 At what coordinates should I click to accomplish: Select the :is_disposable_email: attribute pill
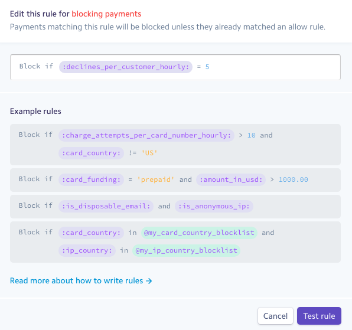click(106, 206)
